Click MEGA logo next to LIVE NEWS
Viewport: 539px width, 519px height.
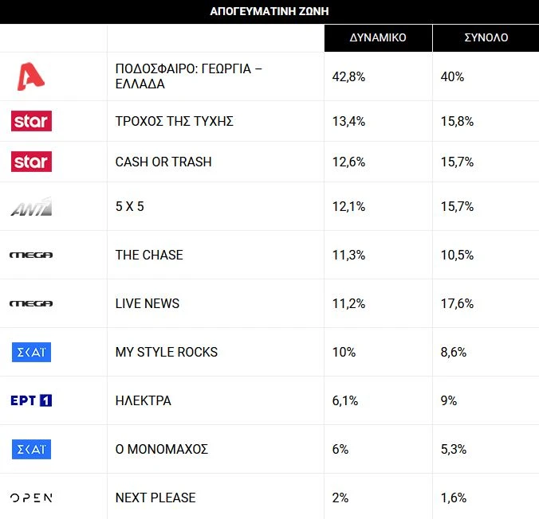tap(31, 303)
